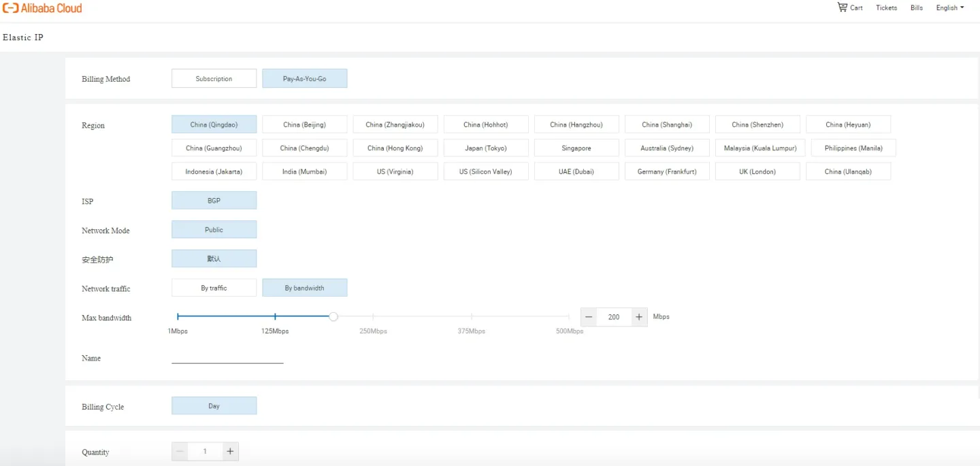The height and width of the screenshot is (466, 980).
Task: Select China (Beijing) region
Action: 304,124
